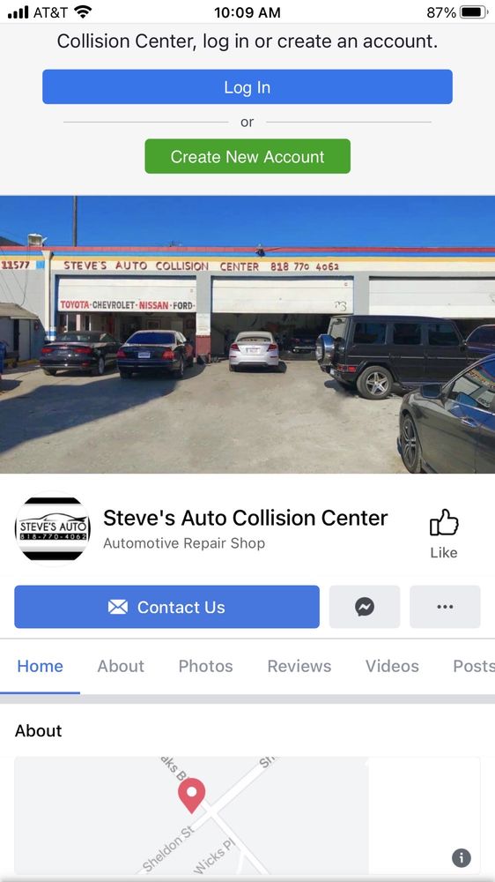Tap the map info icon

pyautogui.click(x=462, y=858)
